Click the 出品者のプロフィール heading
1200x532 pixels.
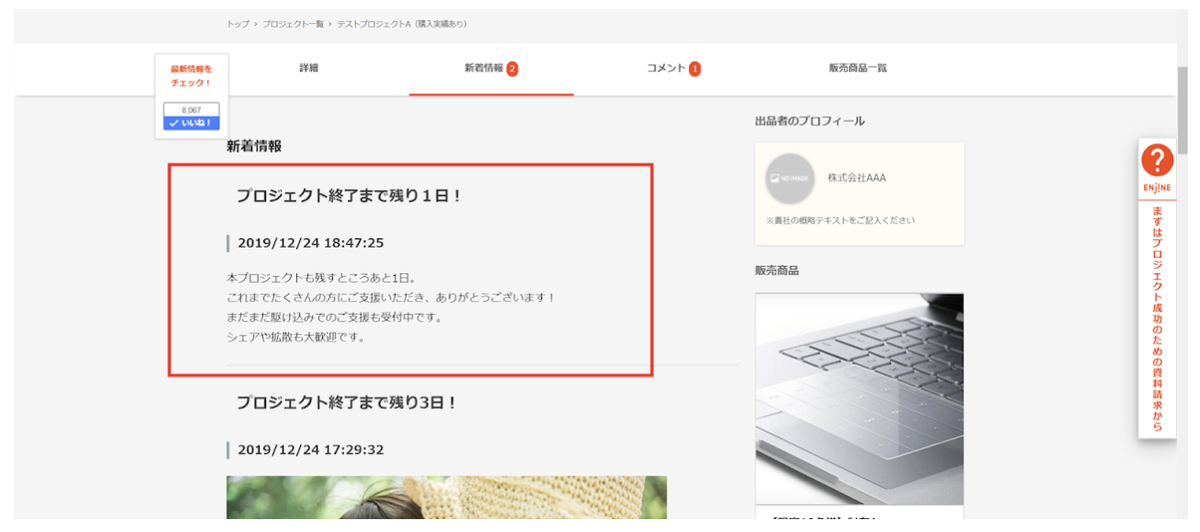810,121
